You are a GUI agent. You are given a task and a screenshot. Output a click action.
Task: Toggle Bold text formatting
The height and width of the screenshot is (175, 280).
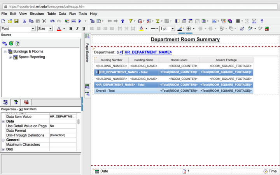[x=71, y=29]
